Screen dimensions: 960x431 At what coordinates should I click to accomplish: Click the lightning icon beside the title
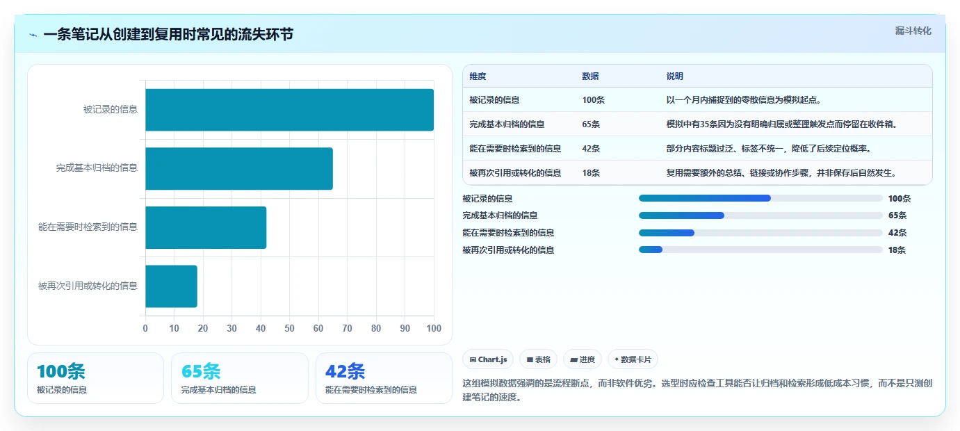pos(33,35)
